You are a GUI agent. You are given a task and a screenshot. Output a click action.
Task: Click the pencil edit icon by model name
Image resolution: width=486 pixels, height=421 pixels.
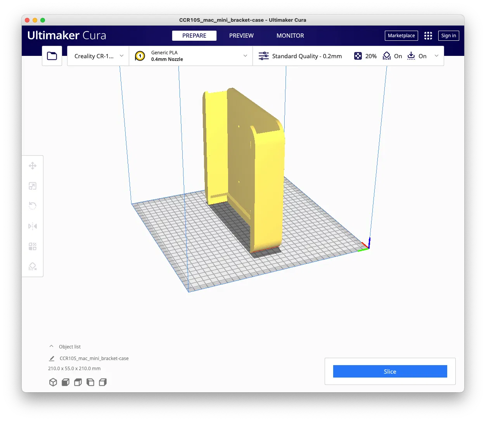click(52, 359)
